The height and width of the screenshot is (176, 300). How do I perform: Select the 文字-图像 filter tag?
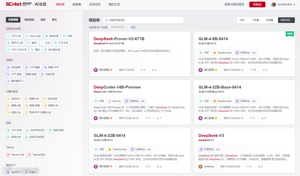point(33,67)
